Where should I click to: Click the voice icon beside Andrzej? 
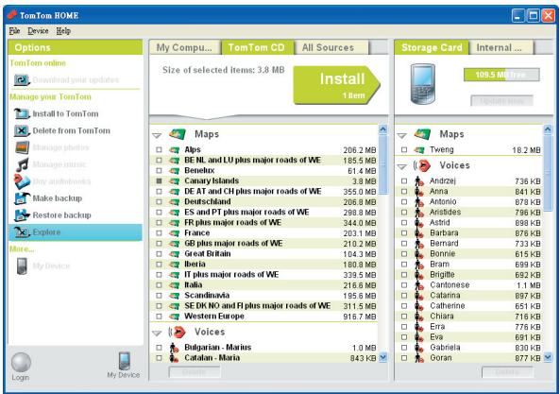(x=418, y=181)
